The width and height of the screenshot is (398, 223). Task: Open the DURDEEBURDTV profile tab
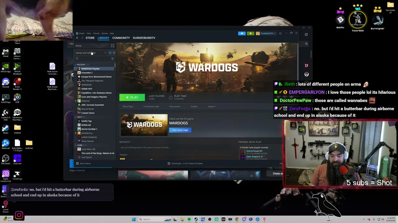pos(144,38)
